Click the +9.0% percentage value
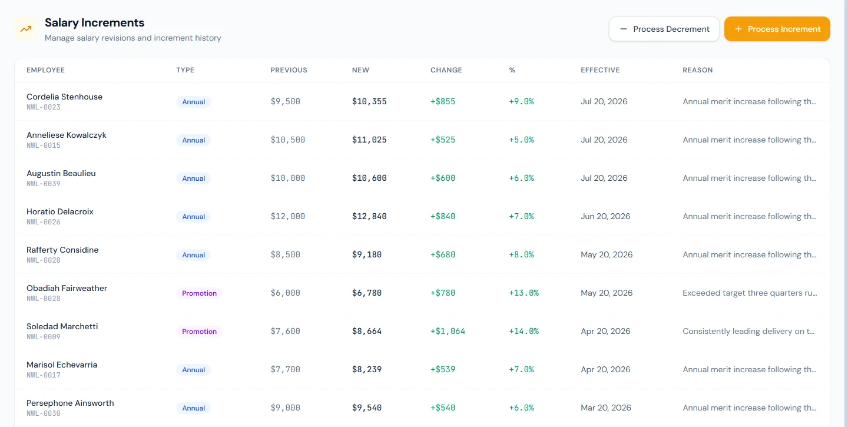The image size is (848, 427). [x=521, y=101]
